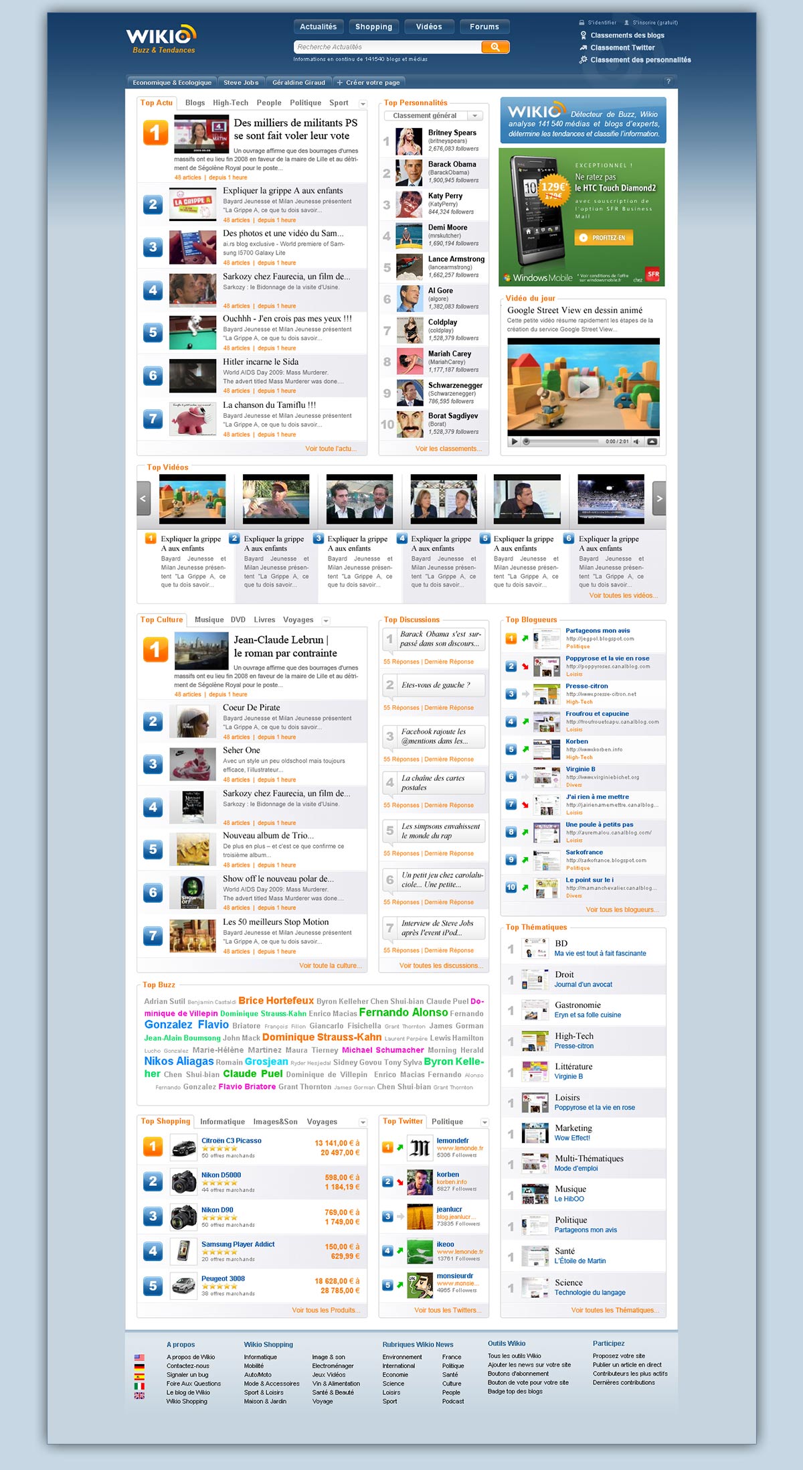Click the fullscreen icon in the video player
803x1470 pixels.
click(x=652, y=441)
